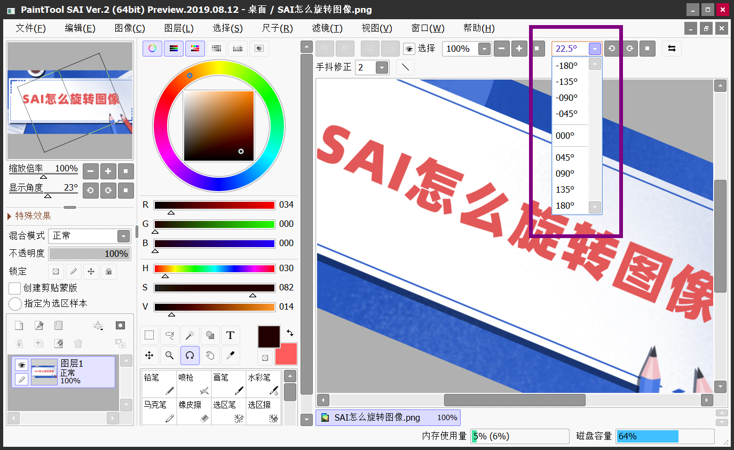Select the 铅笔 brush

pyautogui.click(x=159, y=384)
